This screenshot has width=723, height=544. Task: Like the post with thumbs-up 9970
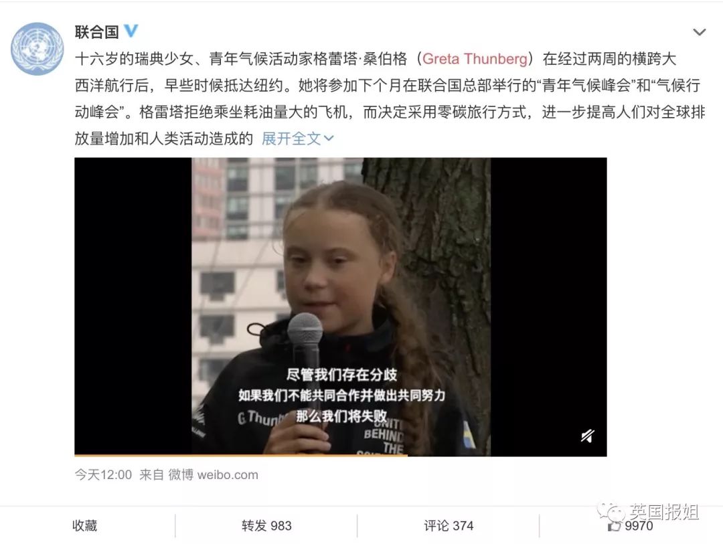(631, 526)
